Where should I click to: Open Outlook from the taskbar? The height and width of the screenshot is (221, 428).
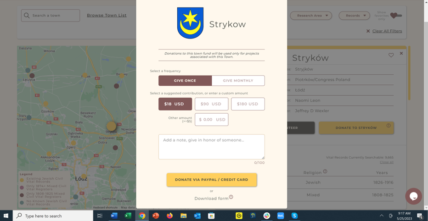(x=197, y=216)
